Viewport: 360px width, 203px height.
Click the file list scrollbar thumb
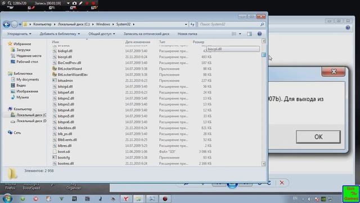tap(264, 55)
